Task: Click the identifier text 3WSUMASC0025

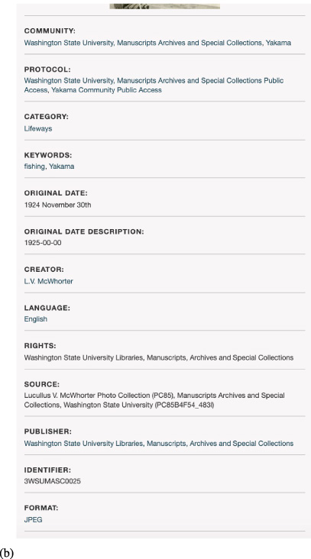Action: tap(53, 481)
